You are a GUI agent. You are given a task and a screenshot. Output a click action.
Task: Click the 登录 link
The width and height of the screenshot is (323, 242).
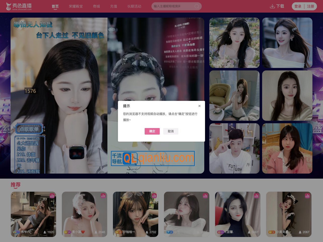[298, 6]
